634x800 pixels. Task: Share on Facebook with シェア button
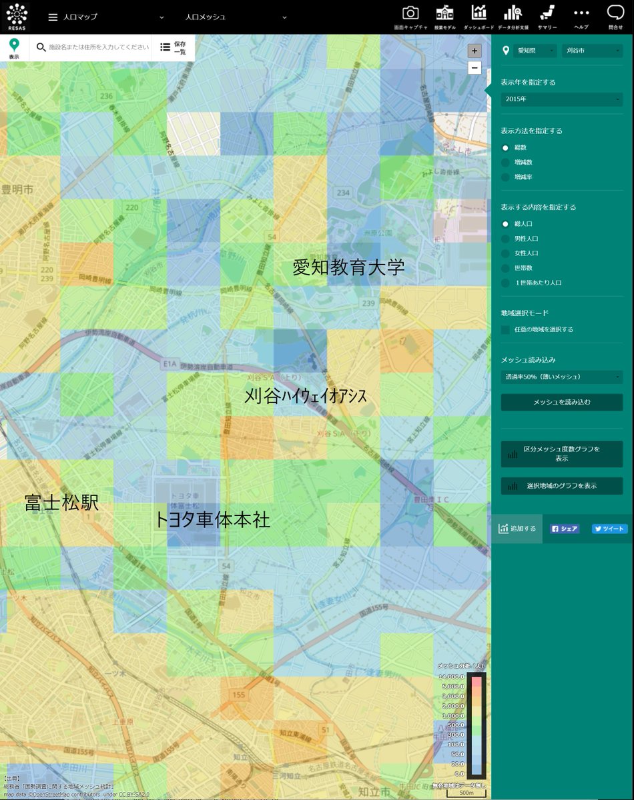tap(565, 529)
